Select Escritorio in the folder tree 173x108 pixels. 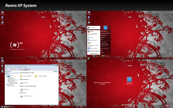pyautogui.click(x=7, y=74)
